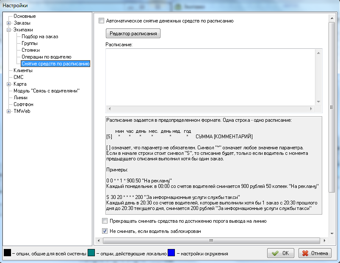
Task: Click panel horizontal scroll right arrow
Action: [324, 241]
